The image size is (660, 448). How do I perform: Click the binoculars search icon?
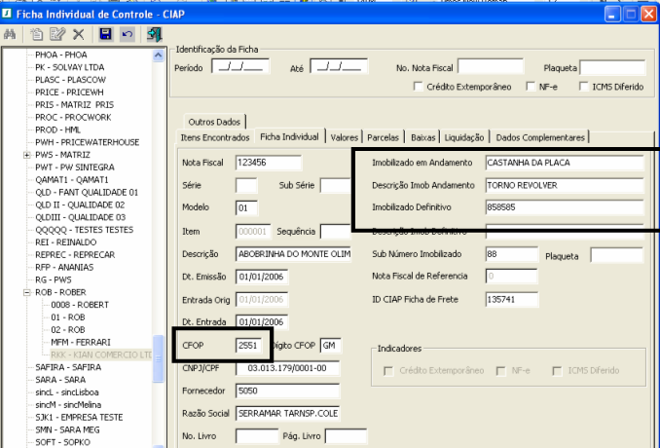tap(10, 34)
